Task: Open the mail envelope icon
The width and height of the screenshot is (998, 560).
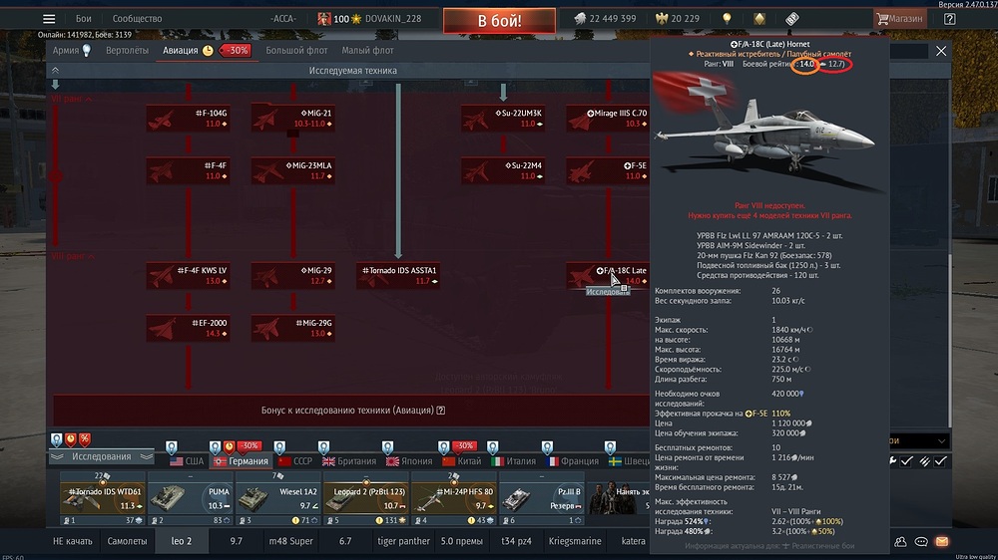Action: pyautogui.click(x=940, y=541)
